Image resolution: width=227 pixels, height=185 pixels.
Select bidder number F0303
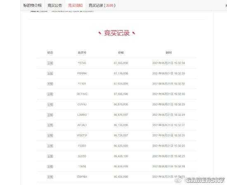click(x=82, y=146)
